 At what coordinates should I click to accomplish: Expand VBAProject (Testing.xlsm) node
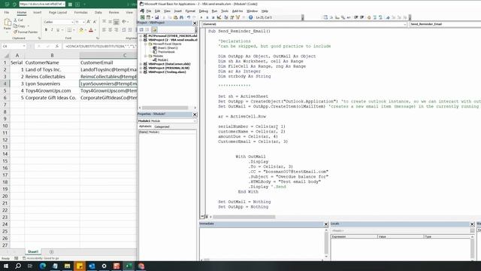(141, 72)
